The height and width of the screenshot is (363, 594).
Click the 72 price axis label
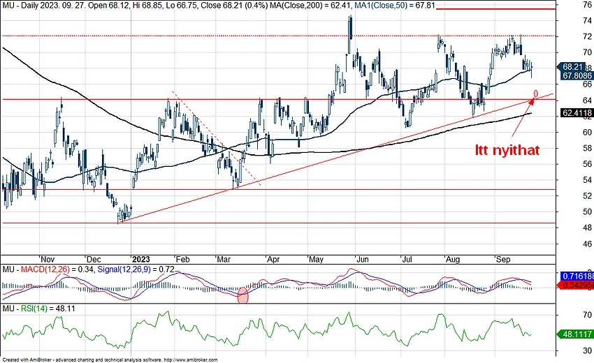588,36
